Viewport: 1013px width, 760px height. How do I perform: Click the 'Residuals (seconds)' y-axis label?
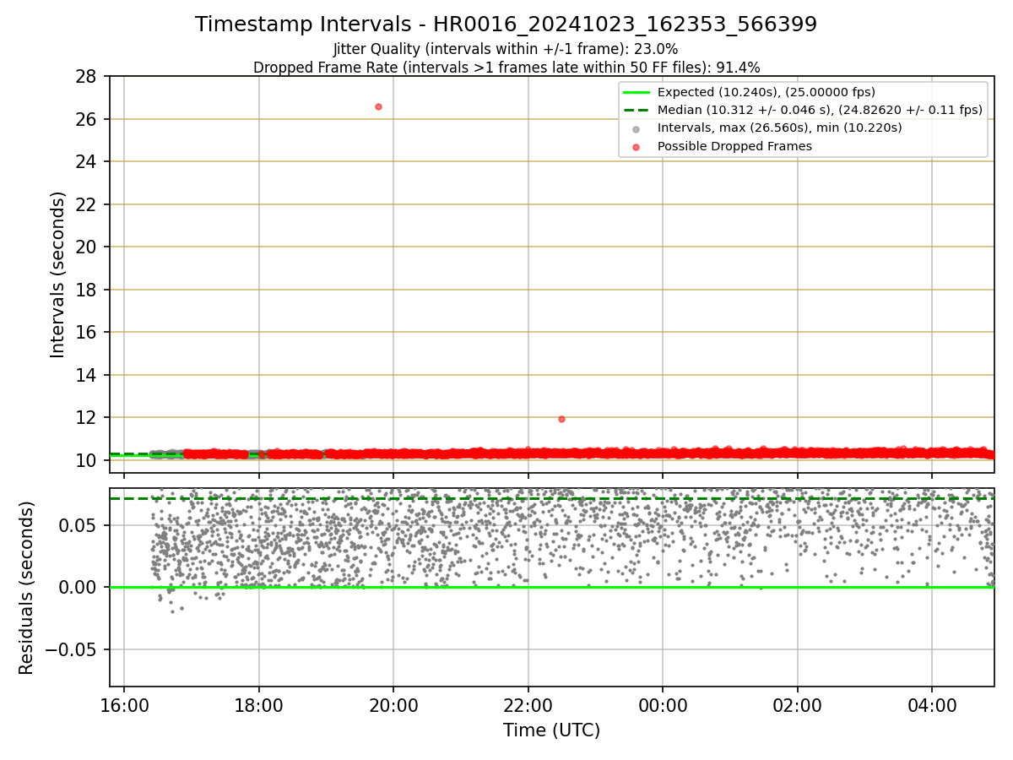pos(26,588)
